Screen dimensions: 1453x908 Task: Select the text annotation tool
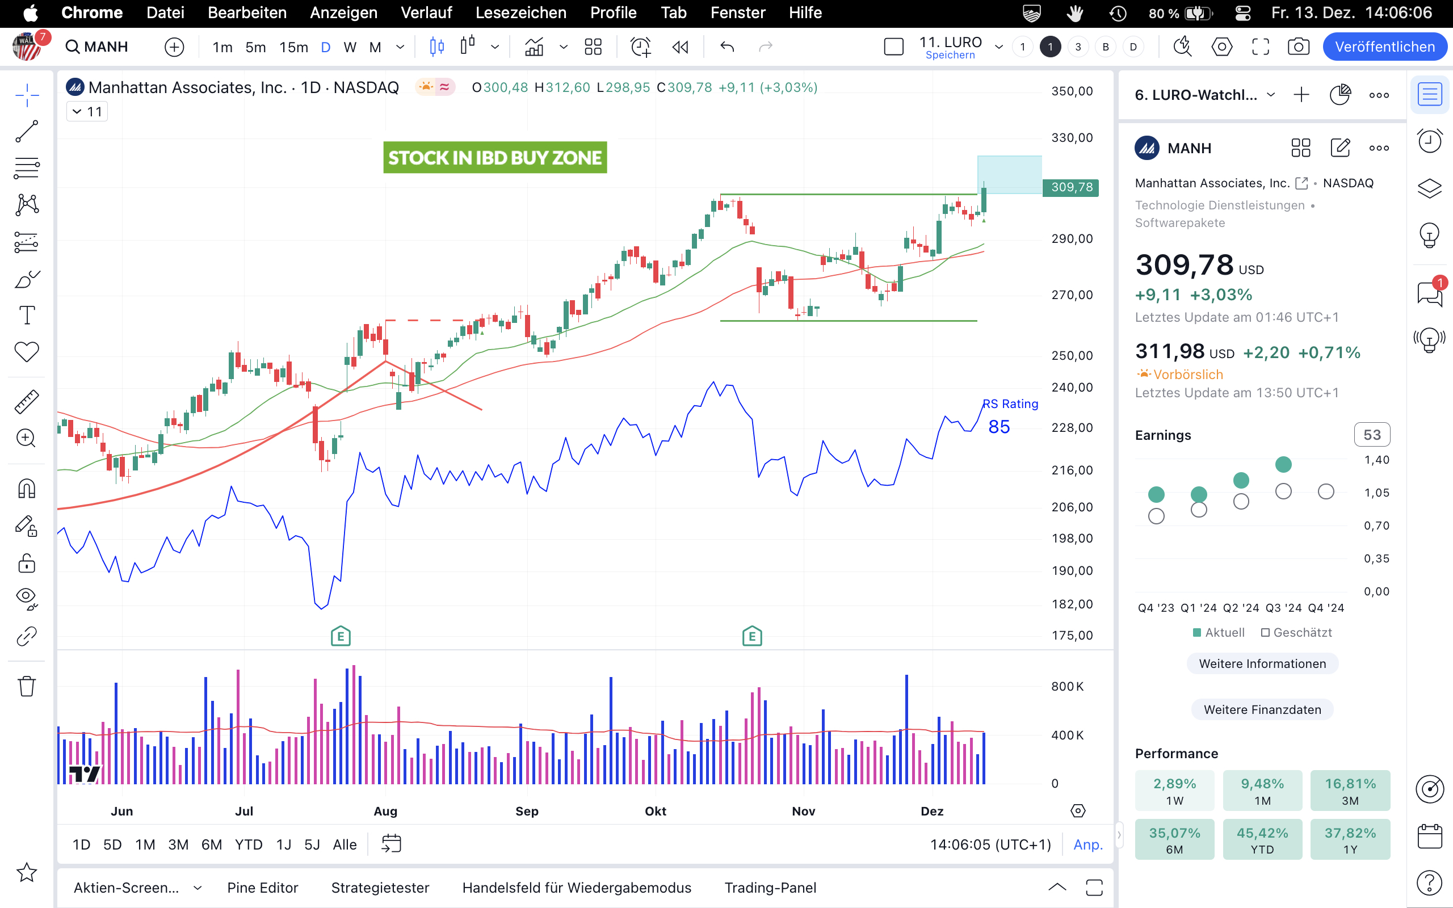[27, 316]
